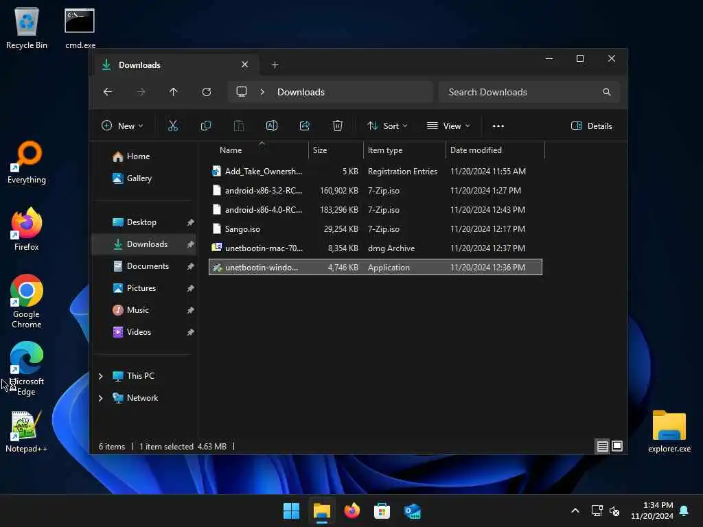The width and height of the screenshot is (703, 527).
Task: Click Downloads in the address bar
Action: tap(301, 92)
